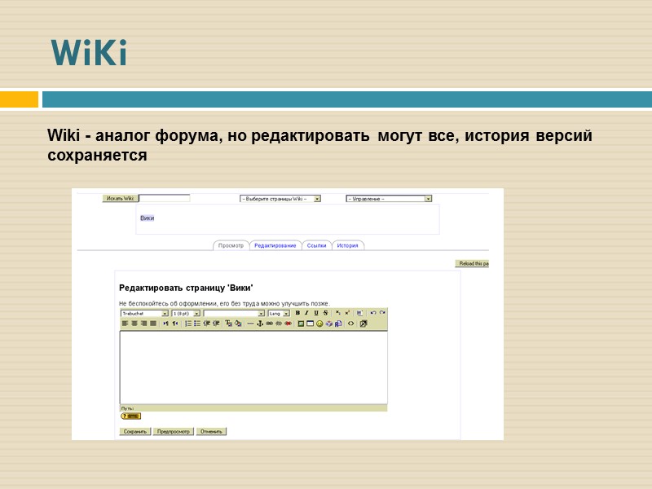Insert a numbered list
The width and height of the screenshot is (652, 489).
point(188,324)
